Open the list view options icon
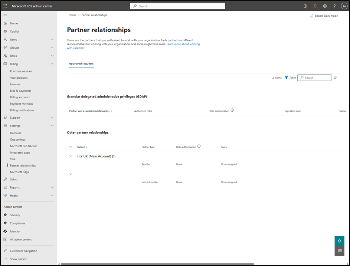This screenshot has width=350, height=266. click(336, 78)
